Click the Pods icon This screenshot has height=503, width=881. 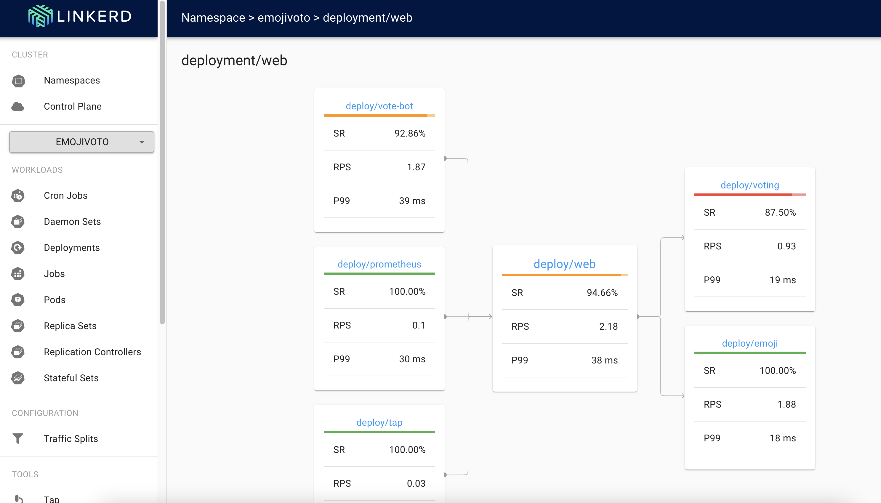[17, 300]
